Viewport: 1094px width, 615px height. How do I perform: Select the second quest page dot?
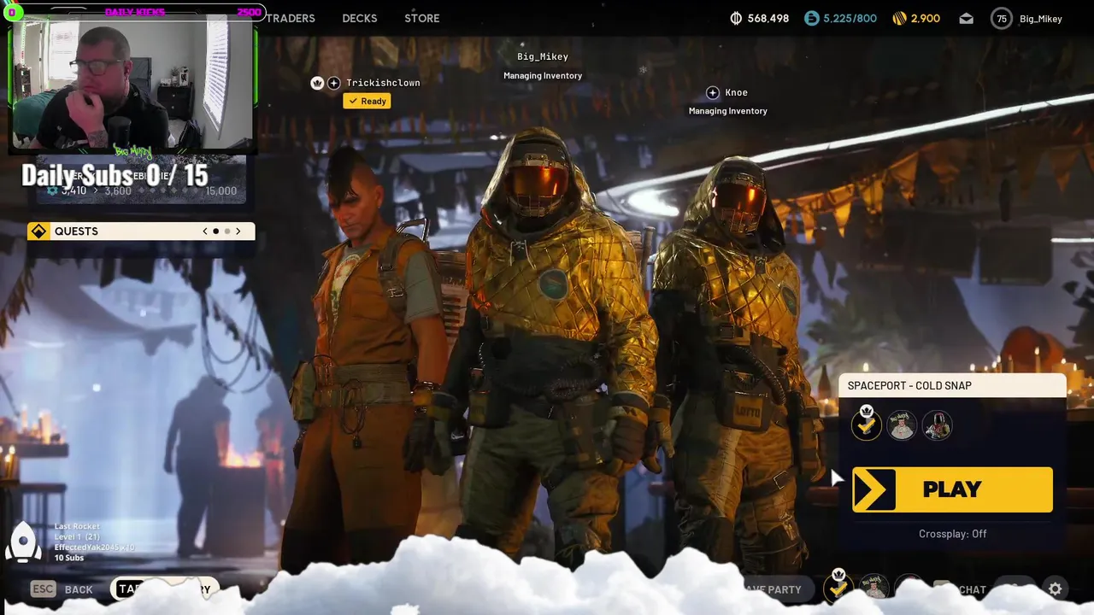pos(227,231)
